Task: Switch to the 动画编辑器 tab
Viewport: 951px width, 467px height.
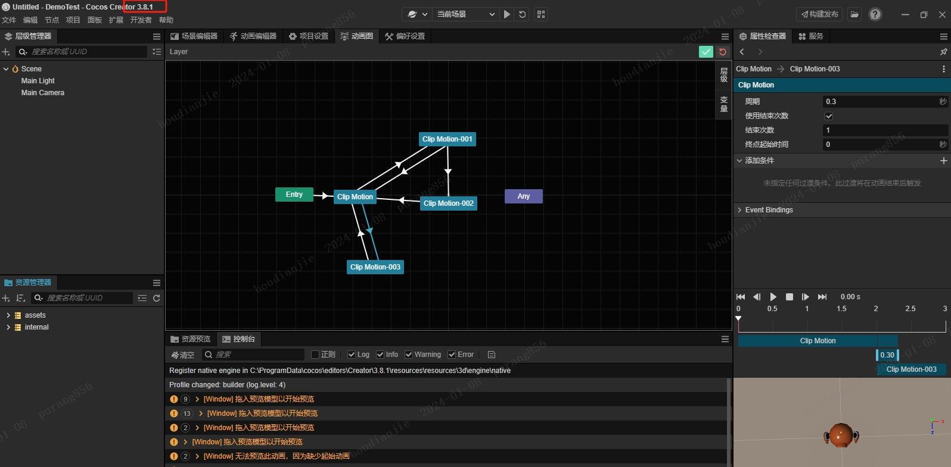Action: (x=253, y=36)
